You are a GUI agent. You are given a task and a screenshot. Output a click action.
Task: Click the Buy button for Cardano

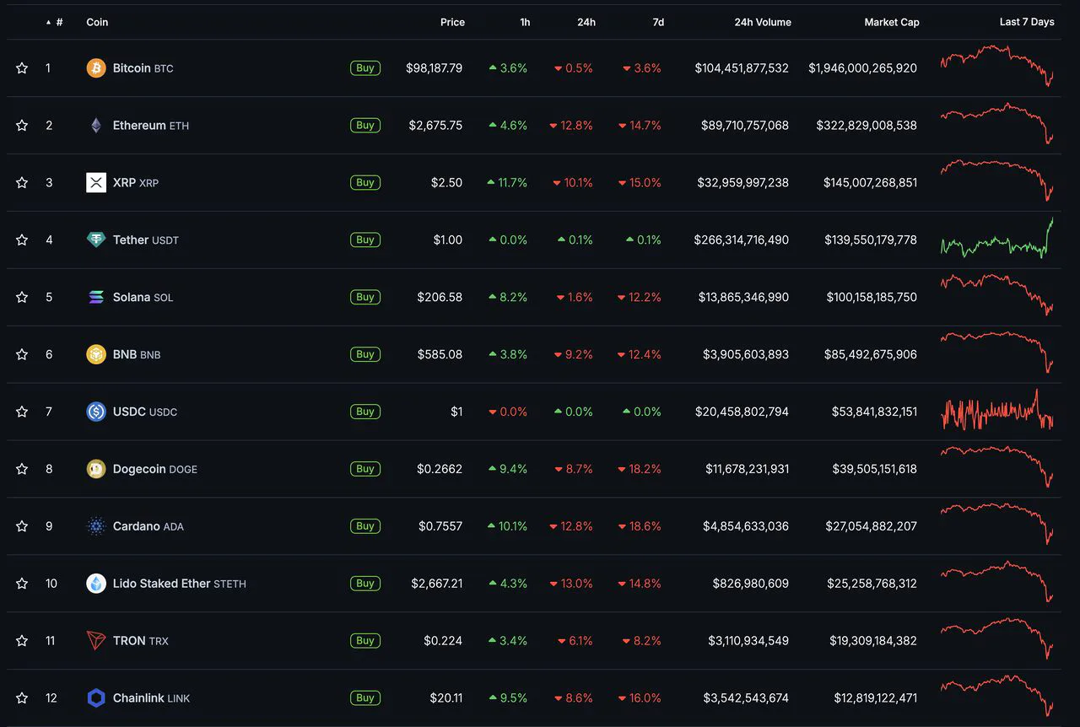365,526
